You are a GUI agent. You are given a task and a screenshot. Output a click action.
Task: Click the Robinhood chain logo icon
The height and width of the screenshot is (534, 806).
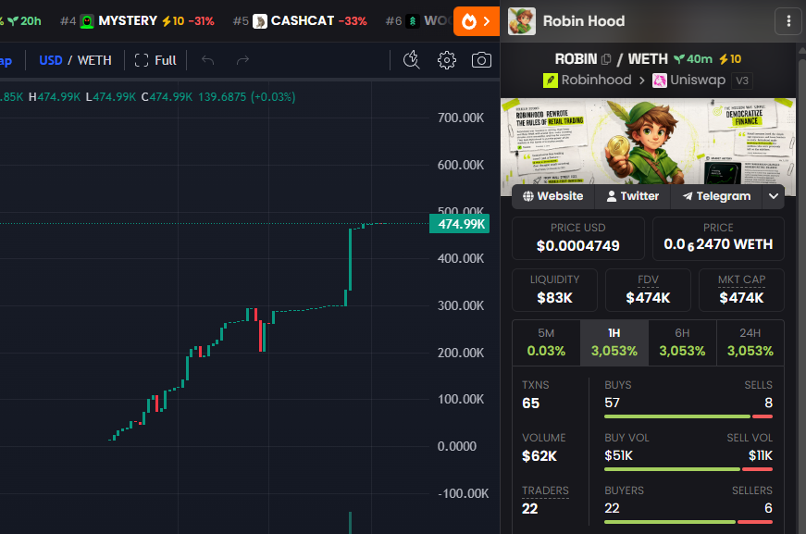pos(551,81)
